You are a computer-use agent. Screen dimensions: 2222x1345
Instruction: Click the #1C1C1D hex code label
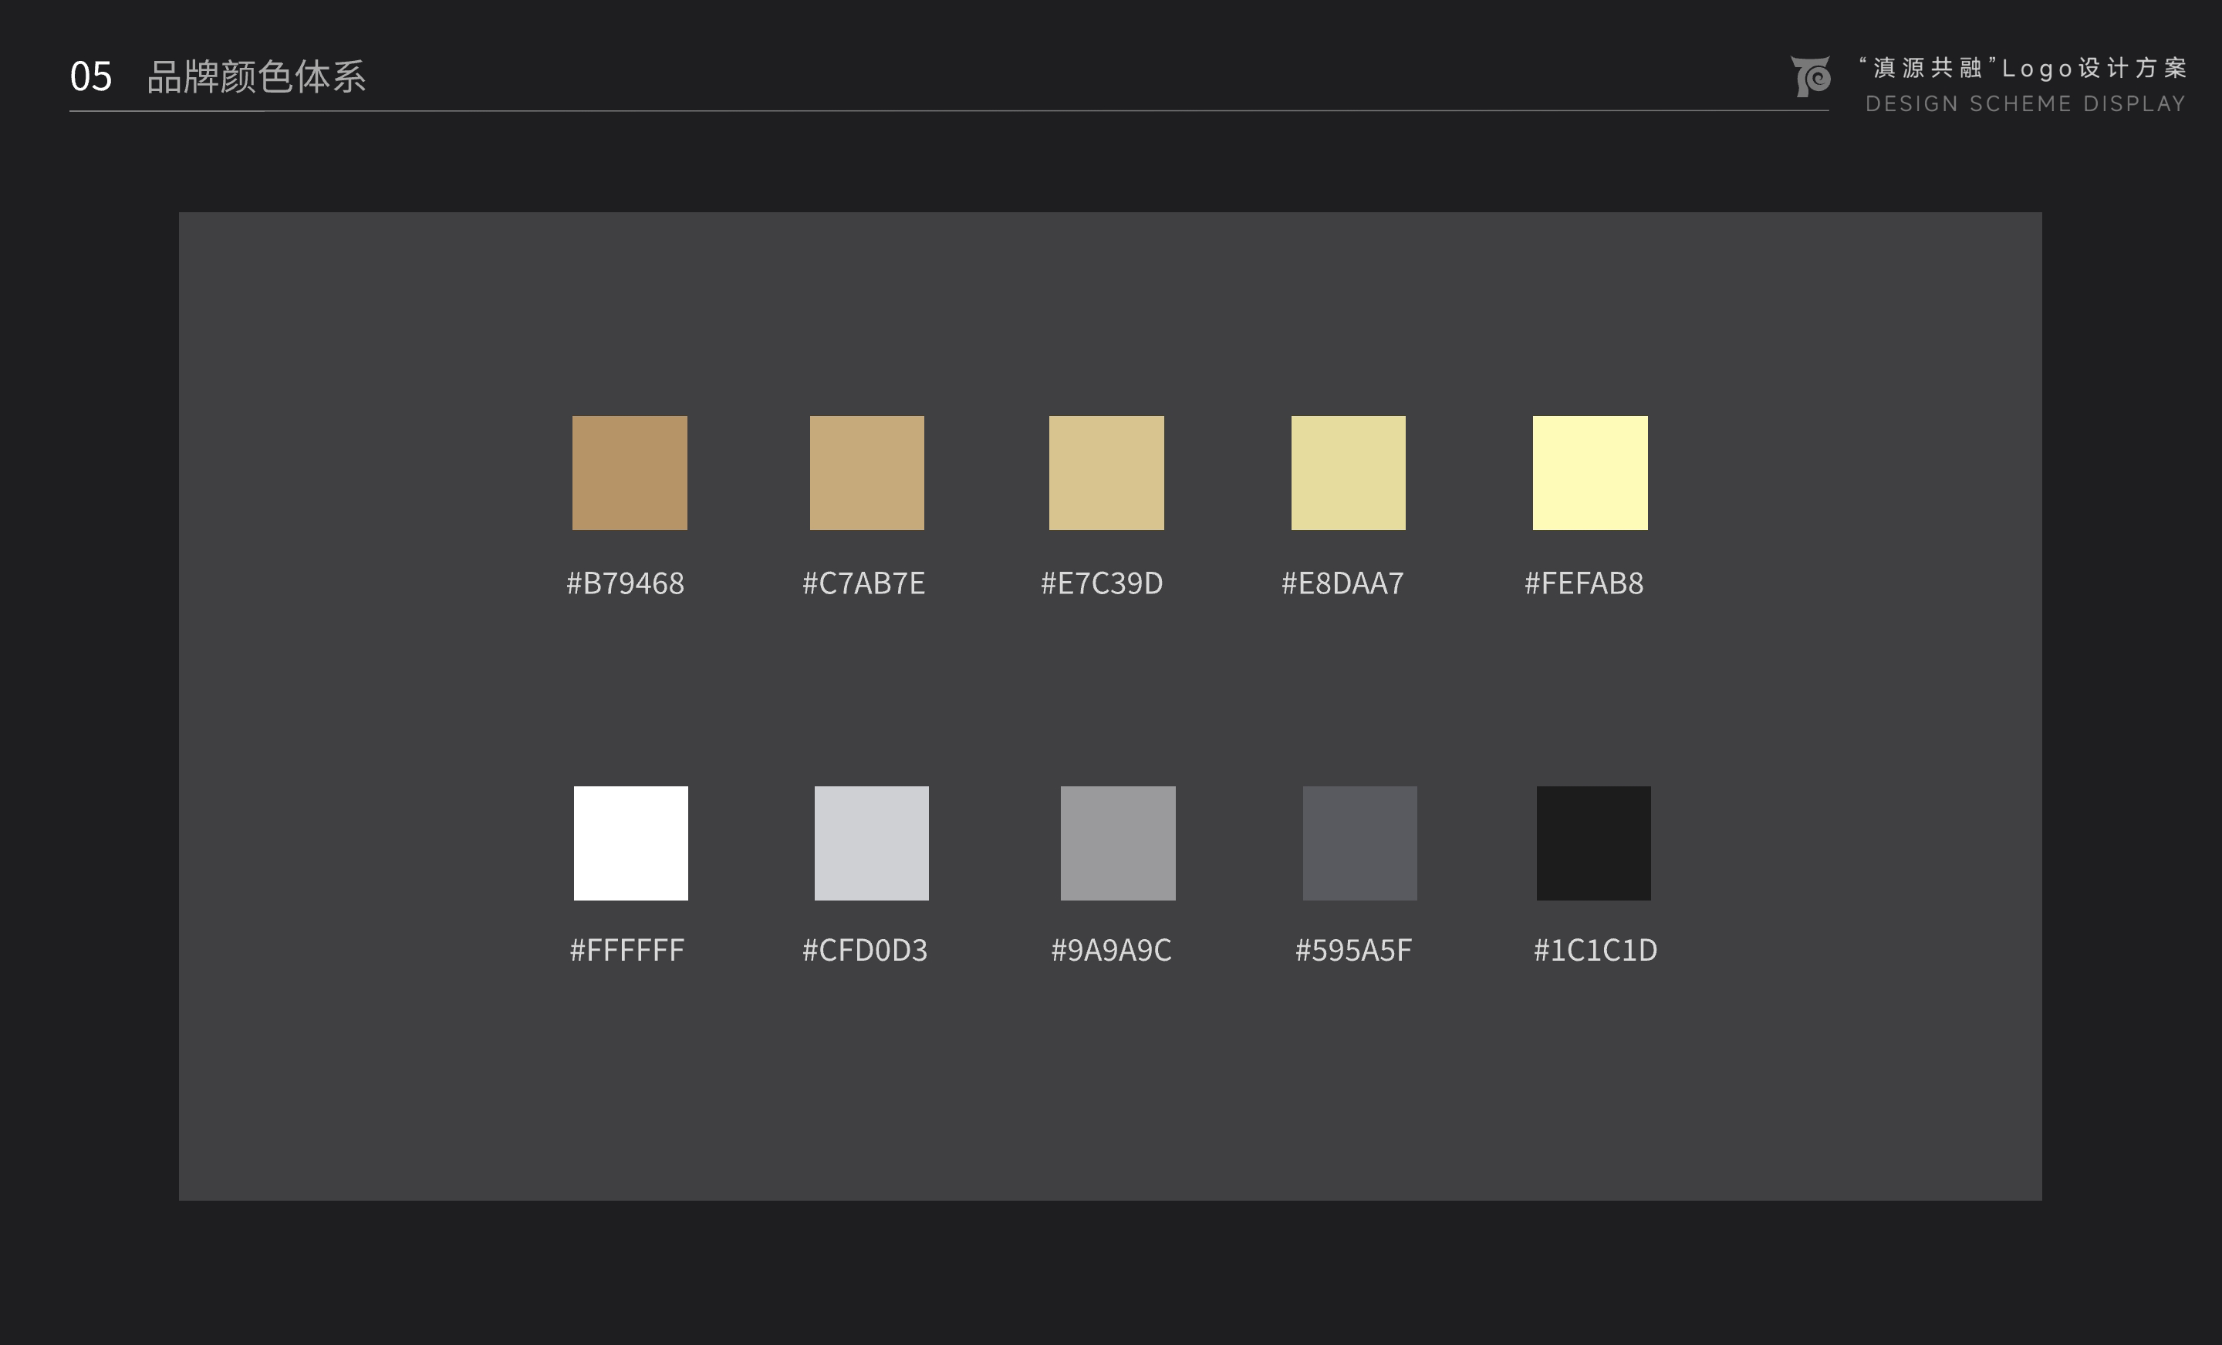[x=1596, y=950]
